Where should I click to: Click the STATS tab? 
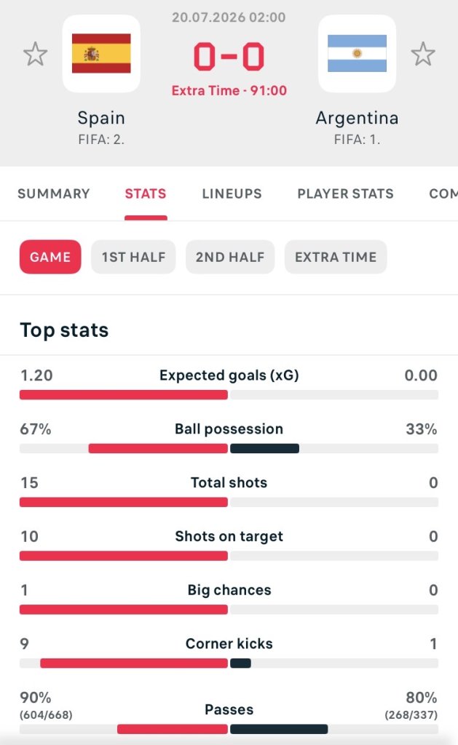coord(146,194)
